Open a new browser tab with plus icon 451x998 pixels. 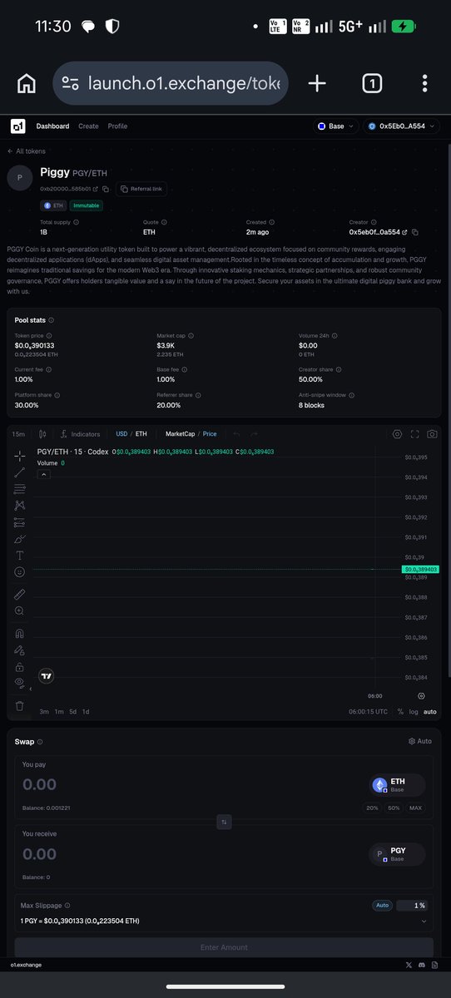[317, 83]
